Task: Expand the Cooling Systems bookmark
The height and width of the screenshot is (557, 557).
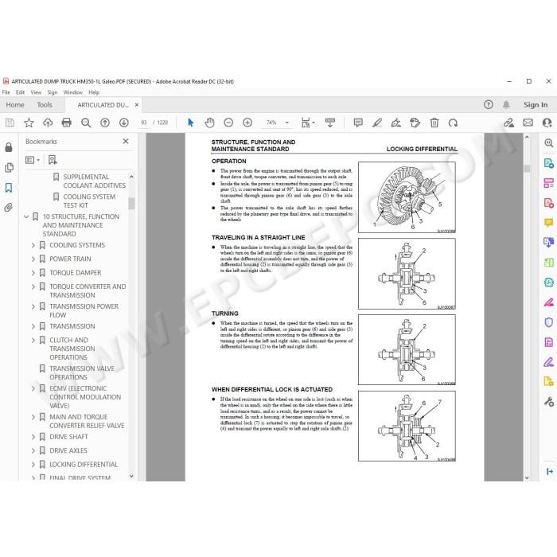Action: point(33,245)
